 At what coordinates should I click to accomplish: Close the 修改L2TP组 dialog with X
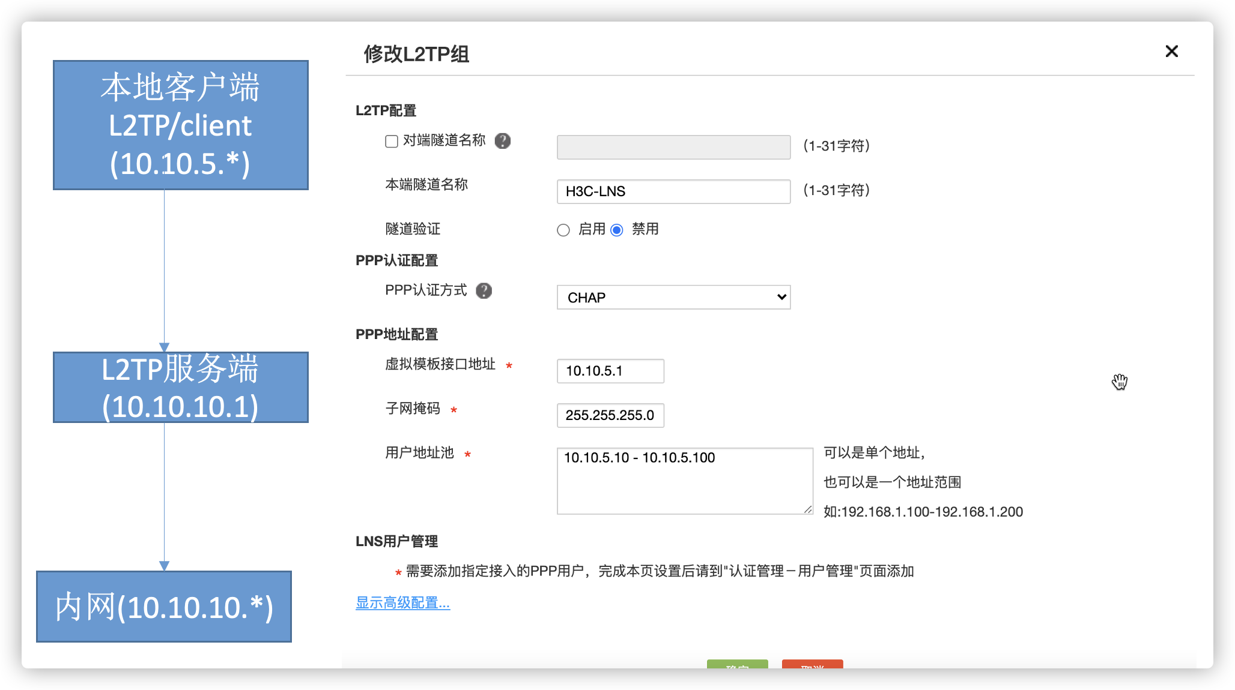pyautogui.click(x=1171, y=52)
